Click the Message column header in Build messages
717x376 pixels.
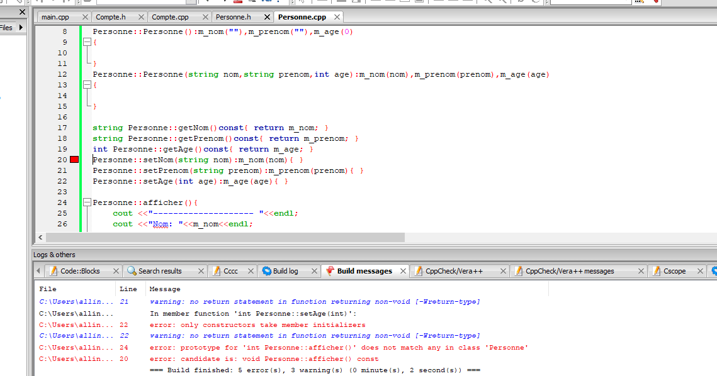pos(164,289)
